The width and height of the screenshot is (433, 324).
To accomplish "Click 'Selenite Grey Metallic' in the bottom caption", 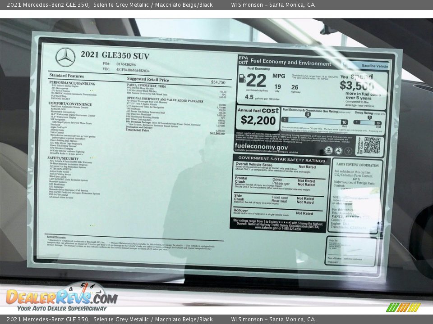I will point(121,319).
